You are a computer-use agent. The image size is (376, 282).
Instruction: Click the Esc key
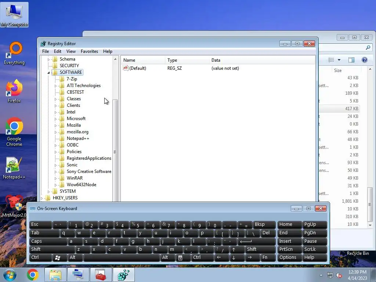point(40,225)
